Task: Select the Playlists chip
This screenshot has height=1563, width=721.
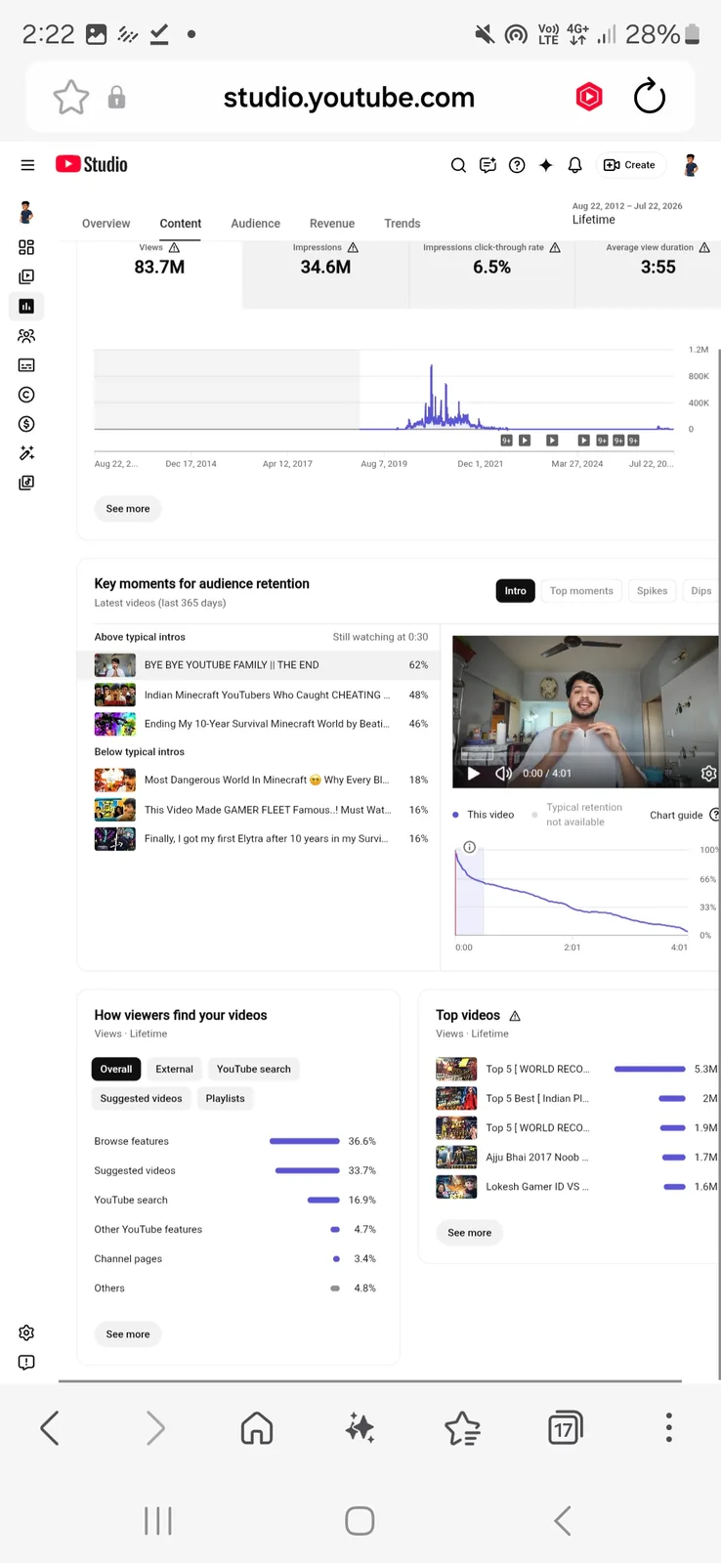Action: (x=226, y=1099)
